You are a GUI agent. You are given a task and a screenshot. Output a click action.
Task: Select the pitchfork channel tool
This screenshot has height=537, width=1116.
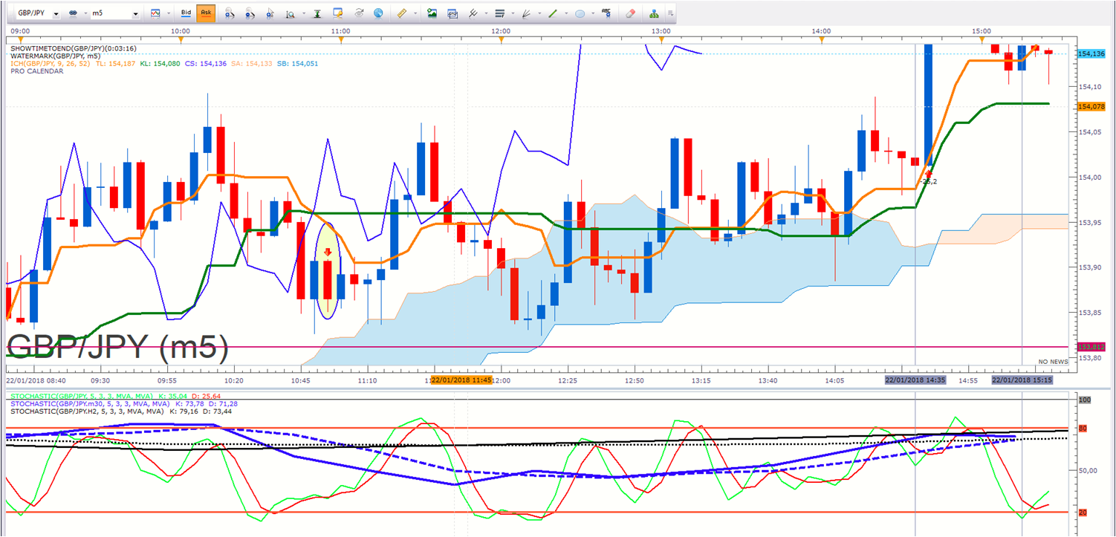(473, 13)
